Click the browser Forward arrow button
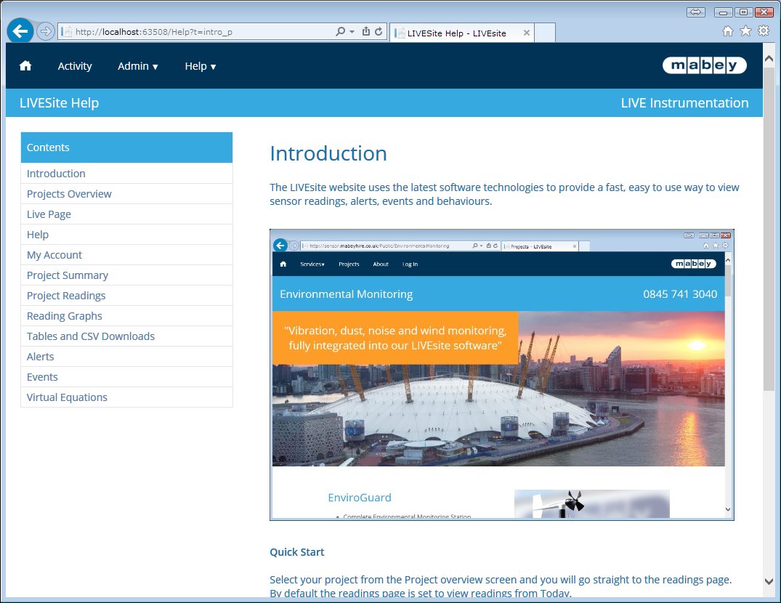The image size is (781, 603). click(45, 32)
